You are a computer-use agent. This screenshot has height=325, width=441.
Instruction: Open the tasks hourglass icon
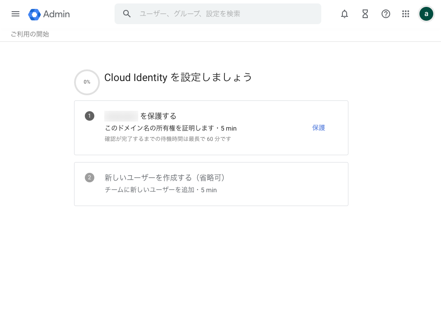click(x=365, y=14)
